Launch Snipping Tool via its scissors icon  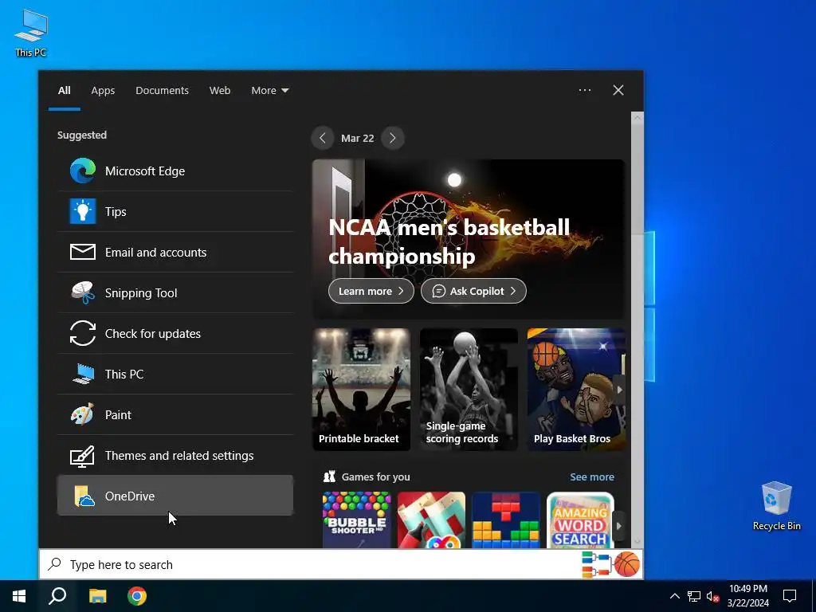click(x=83, y=292)
